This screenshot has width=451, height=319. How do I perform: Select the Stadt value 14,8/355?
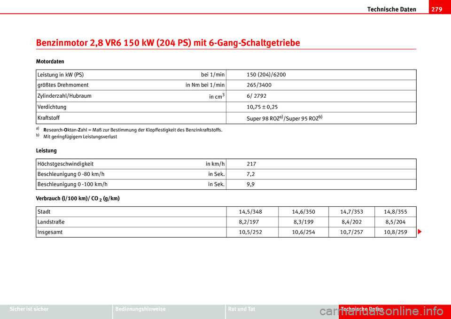396,212
